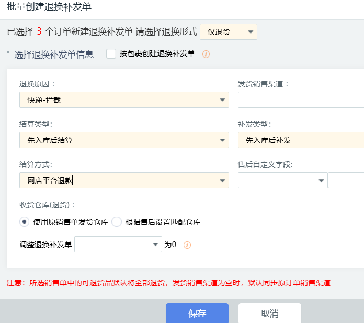Click info icon next to 为0

pyautogui.click(x=187, y=244)
